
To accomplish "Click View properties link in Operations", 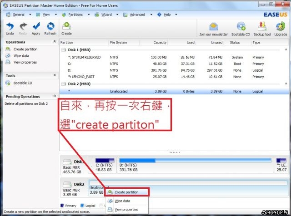I will point(25,62).
